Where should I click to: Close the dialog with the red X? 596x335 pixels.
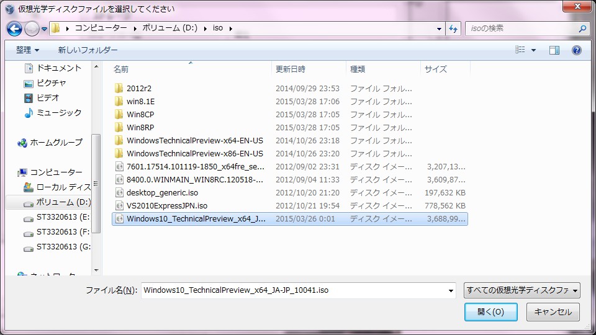pos(577,6)
